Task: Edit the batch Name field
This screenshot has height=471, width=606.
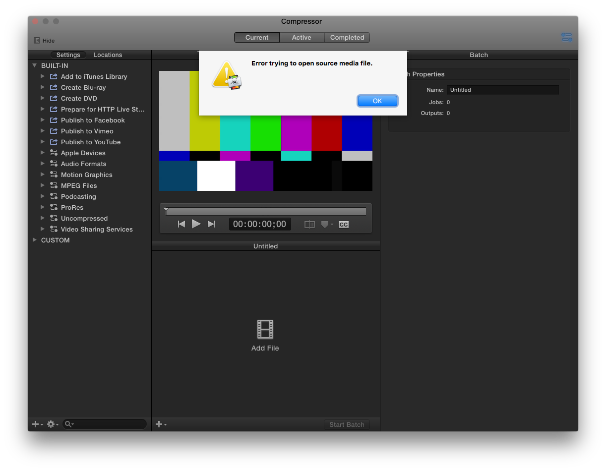Action: point(503,90)
